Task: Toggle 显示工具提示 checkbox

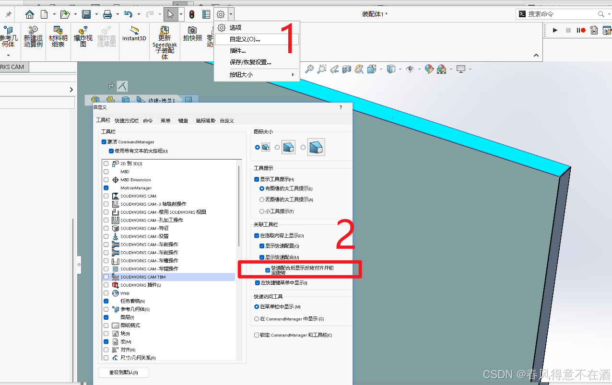Action: coord(257,179)
